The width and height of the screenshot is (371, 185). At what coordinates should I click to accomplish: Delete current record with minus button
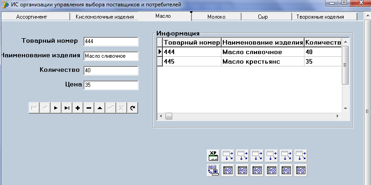[x=89, y=108]
